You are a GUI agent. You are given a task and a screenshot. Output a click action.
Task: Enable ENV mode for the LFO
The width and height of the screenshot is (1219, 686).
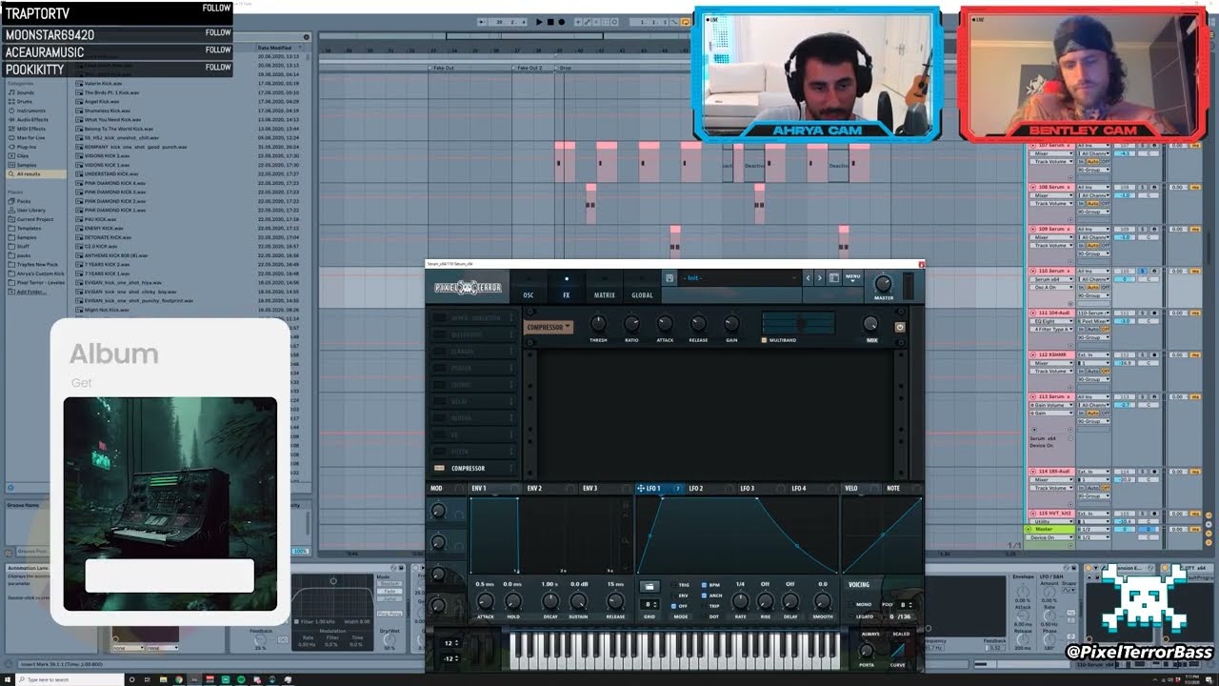coord(674,595)
